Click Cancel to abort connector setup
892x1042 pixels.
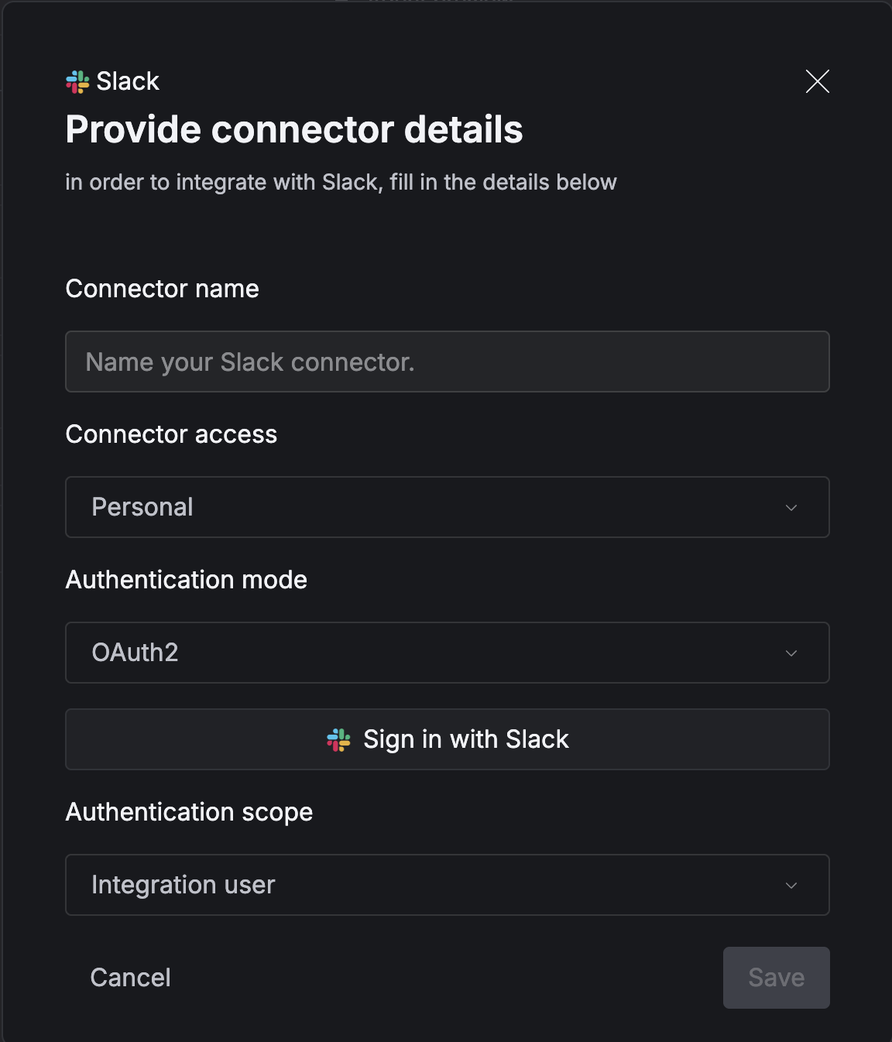(130, 977)
